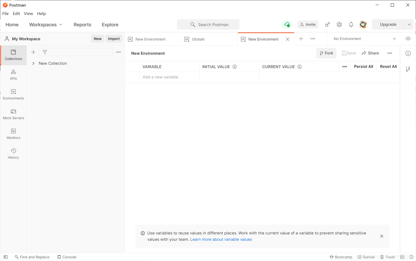Image resolution: width=416 pixels, height=261 pixels.
Task: Open the Console
Action: 67,257
